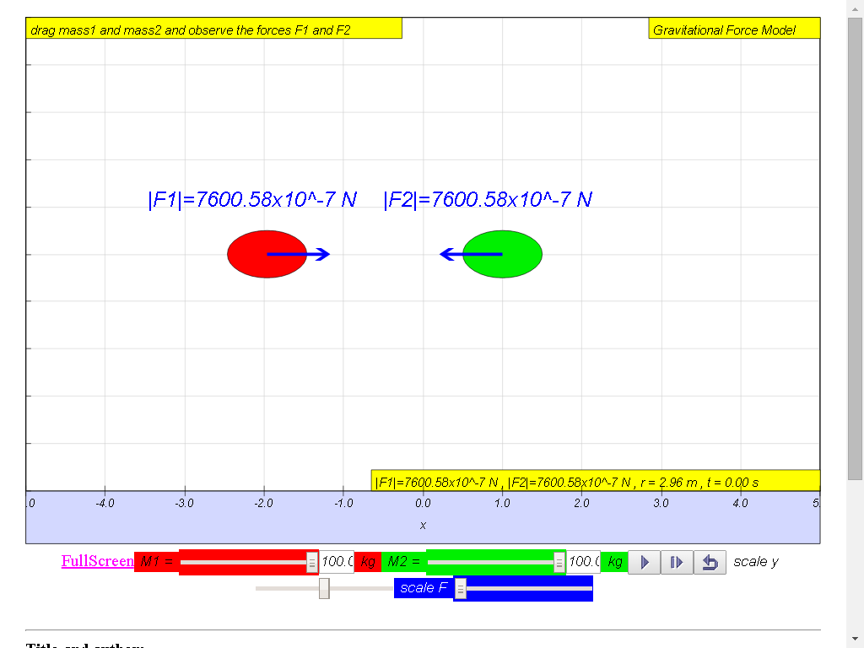The width and height of the screenshot is (864, 648).
Task: Click the yellow status readout bar
Action: [x=596, y=480]
